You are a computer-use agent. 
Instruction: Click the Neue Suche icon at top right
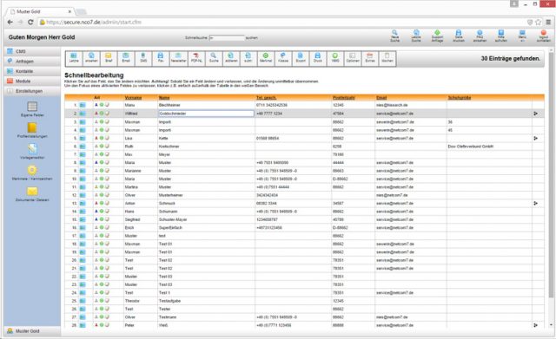tap(394, 36)
